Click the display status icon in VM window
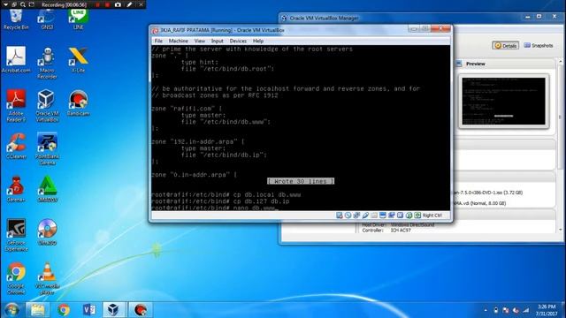This screenshot has width=566, height=318. [383, 216]
